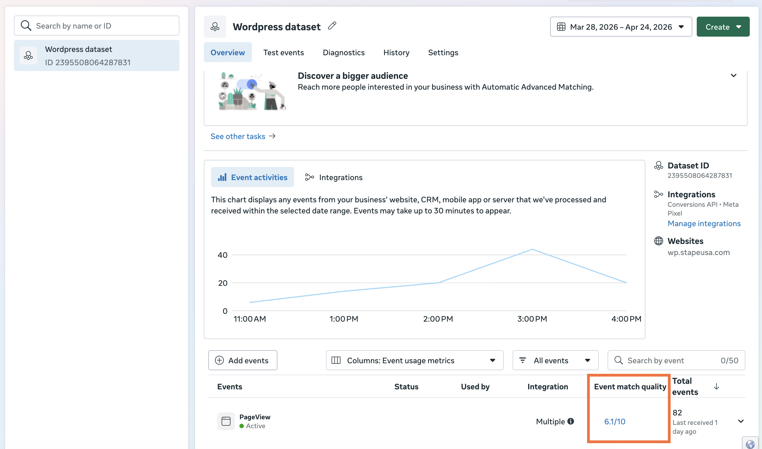Go to the Settings tab

443,52
